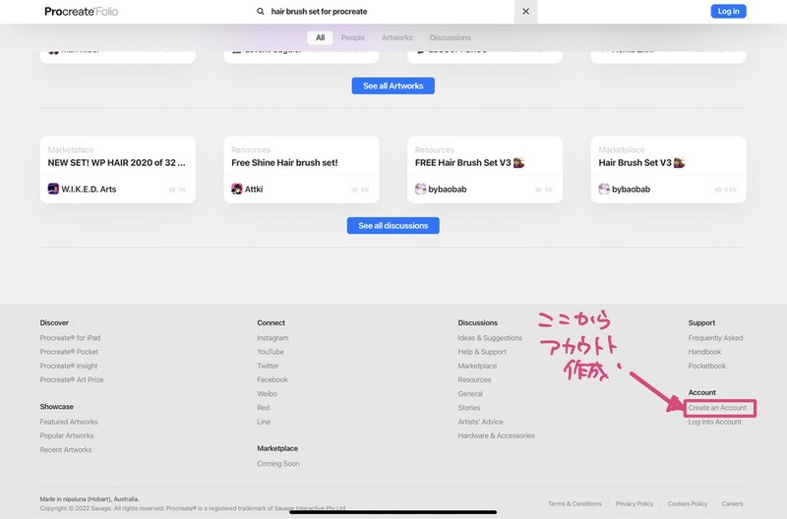This screenshot has width=787, height=519.
Task: Open Resources discussions link
Action: [x=474, y=379]
